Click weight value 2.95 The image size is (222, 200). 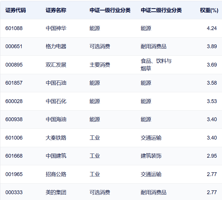212,156
